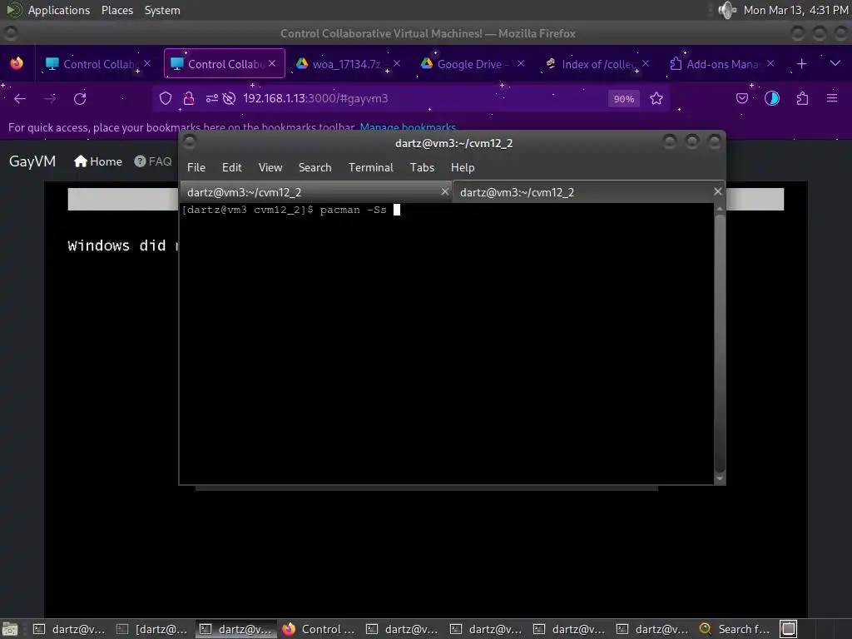This screenshot has width=852, height=639.
Task: Close the first terminal tab dartz@vm3
Action: click(445, 191)
